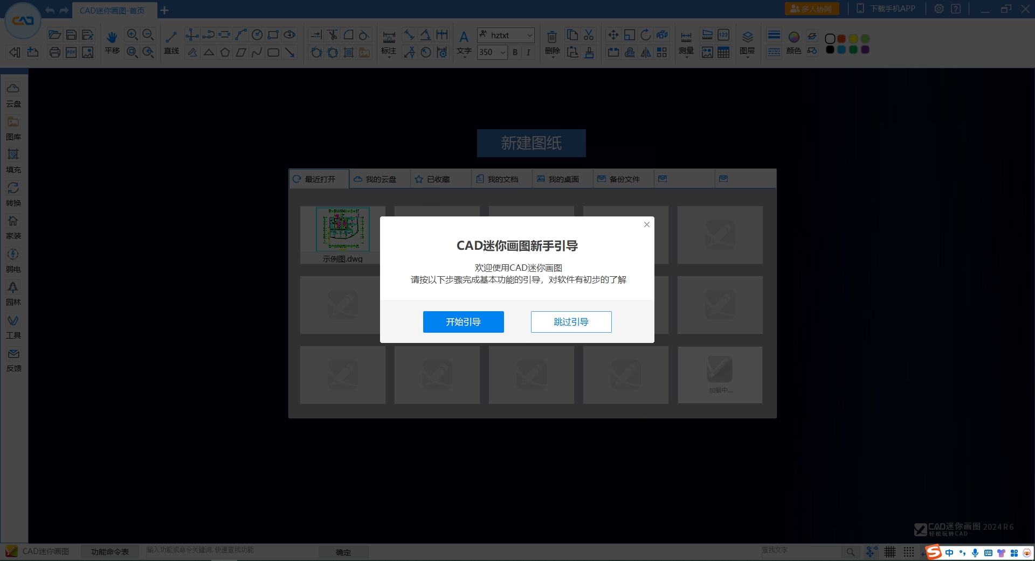Click the move arrows icon

(613, 35)
